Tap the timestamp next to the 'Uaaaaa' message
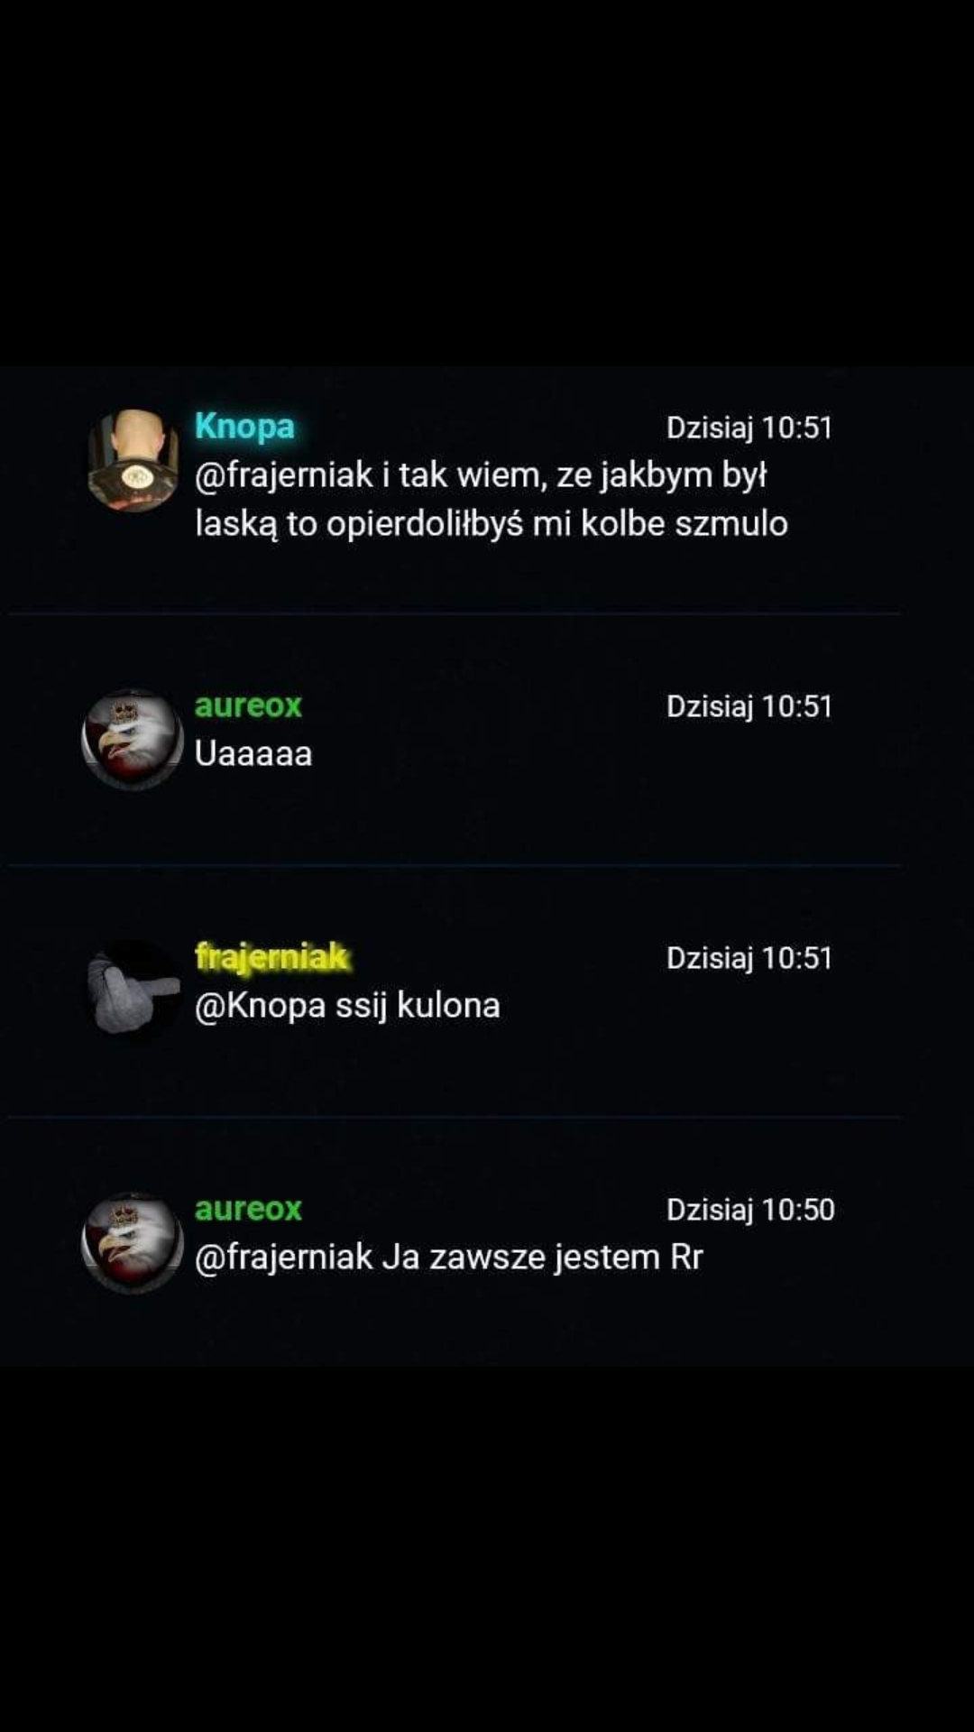 [x=749, y=706]
